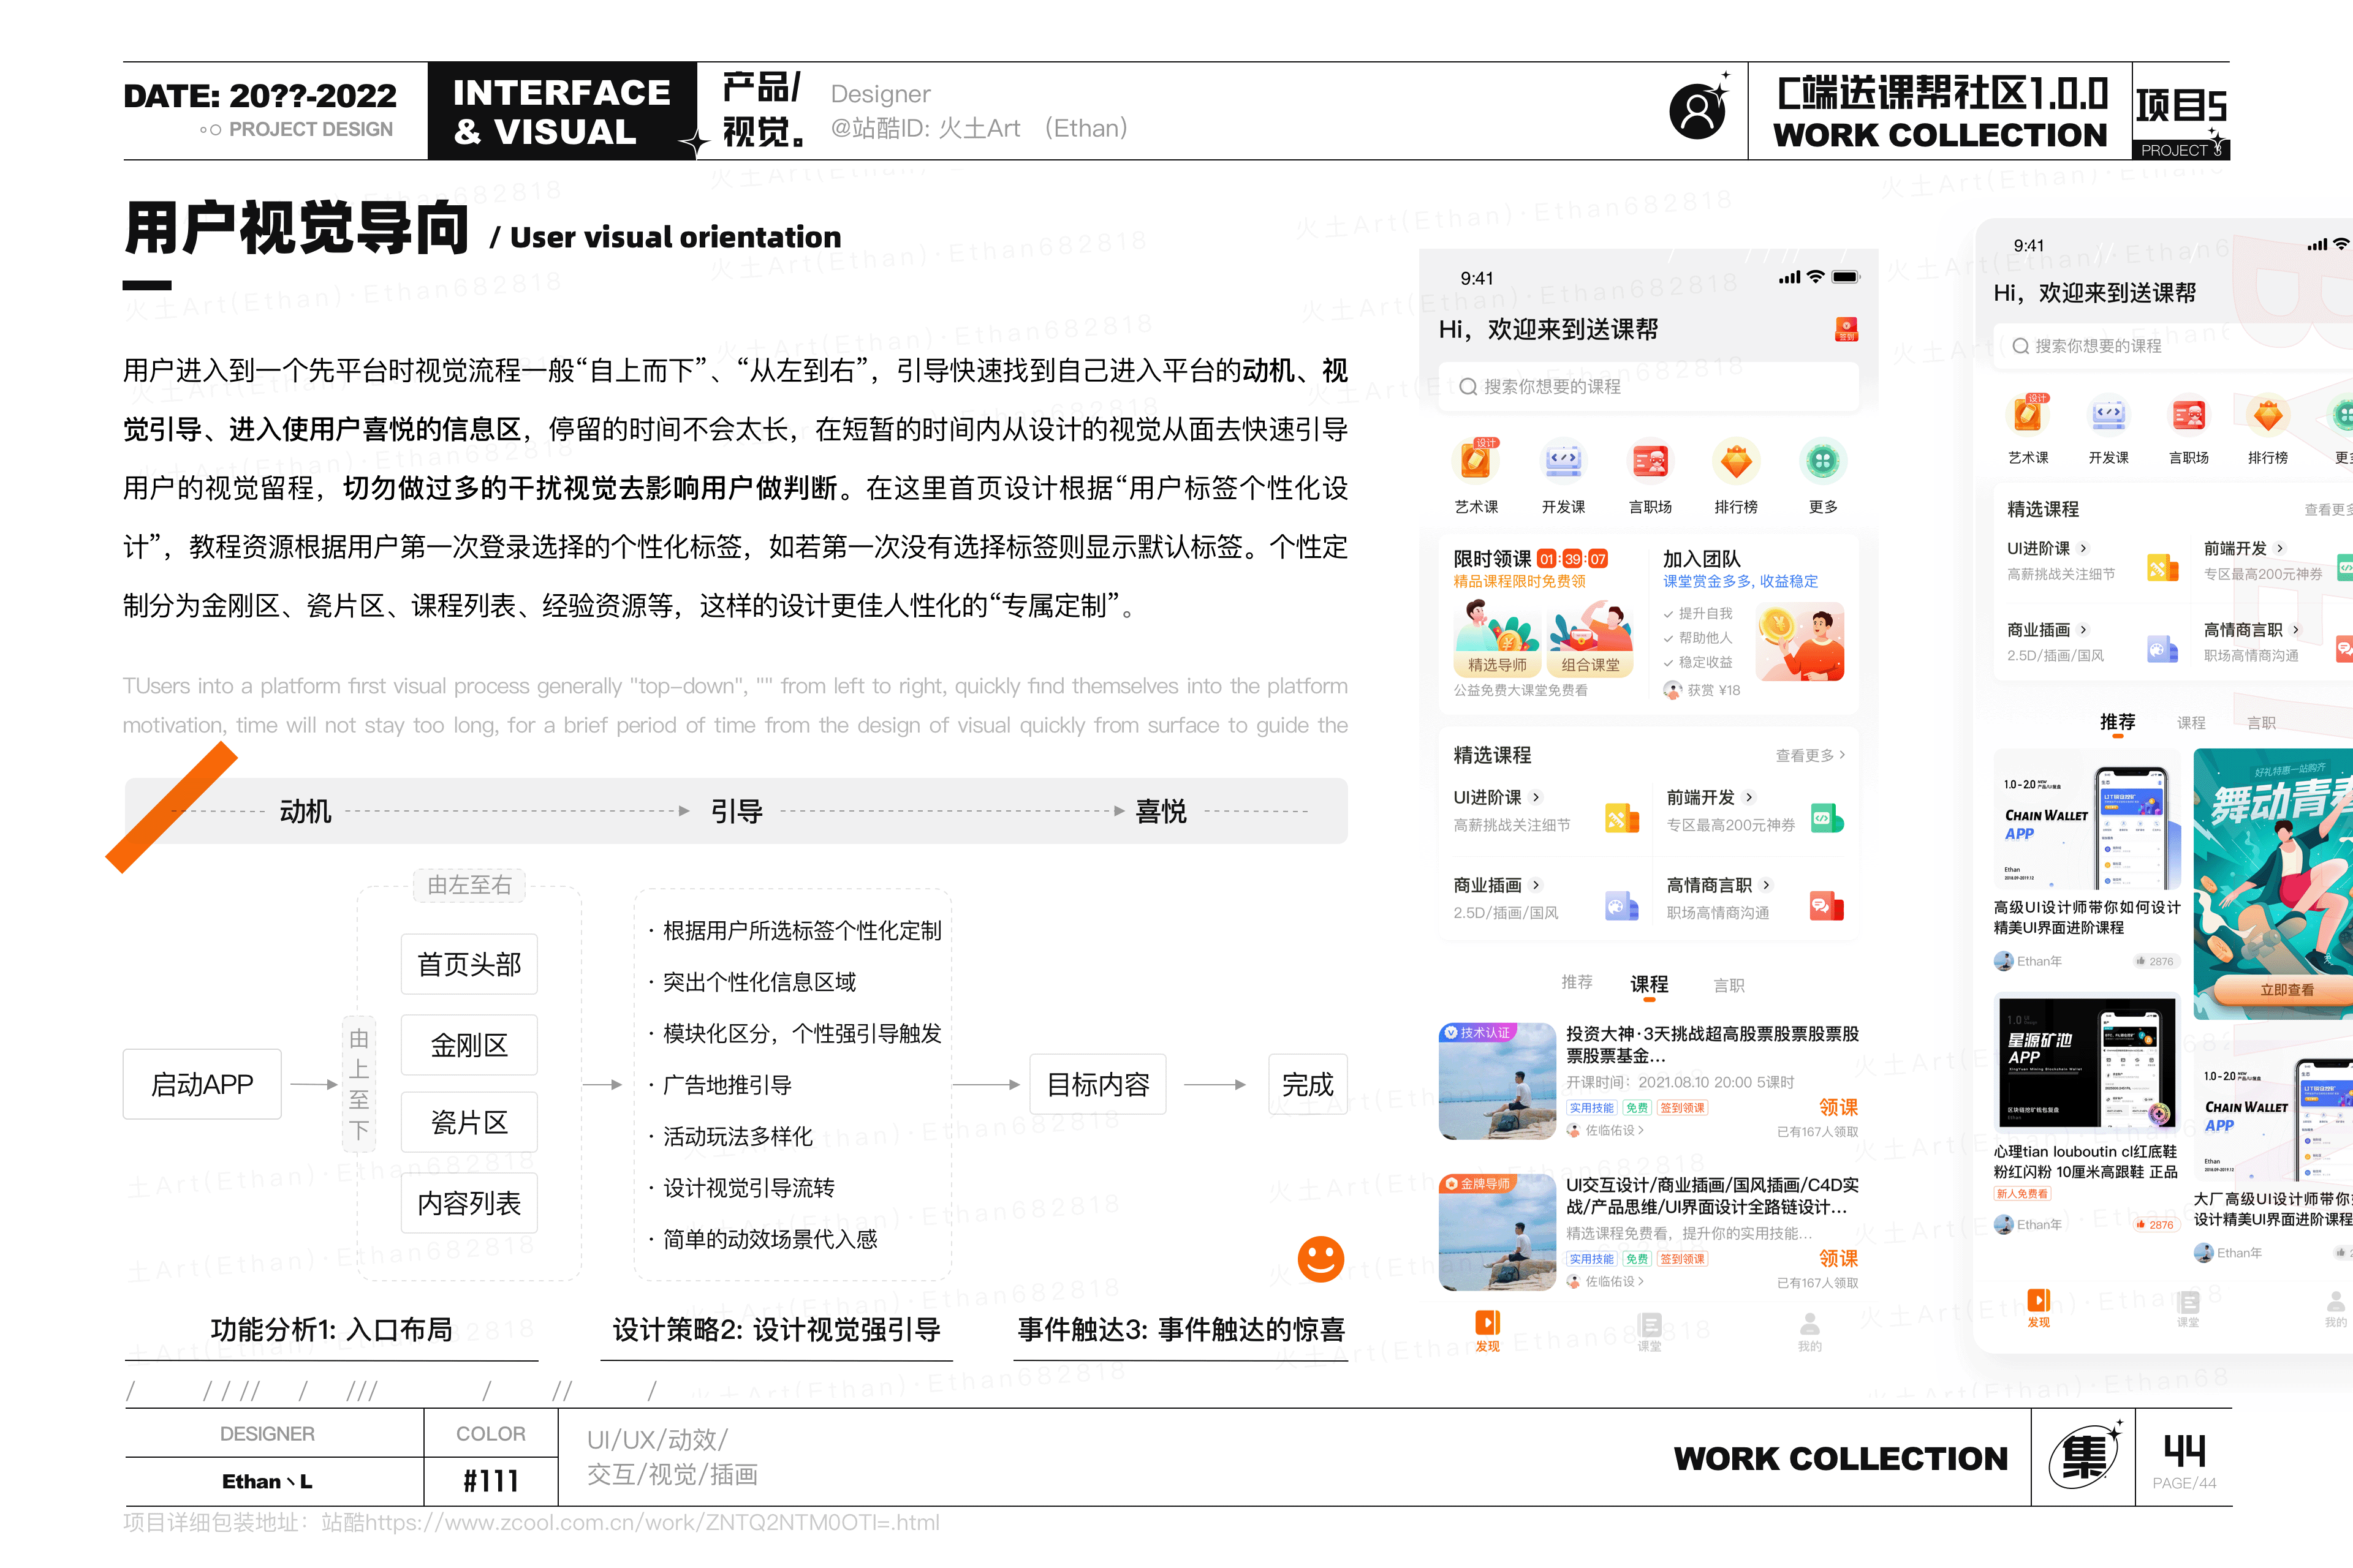Screen dimensions: 2353x1568
Task: Click the 内容列表 box in the flowchart
Action: pyautogui.click(x=469, y=1203)
